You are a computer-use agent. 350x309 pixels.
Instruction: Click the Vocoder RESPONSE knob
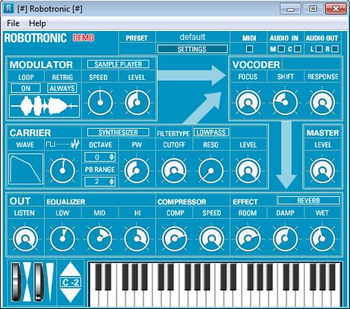[x=322, y=103]
